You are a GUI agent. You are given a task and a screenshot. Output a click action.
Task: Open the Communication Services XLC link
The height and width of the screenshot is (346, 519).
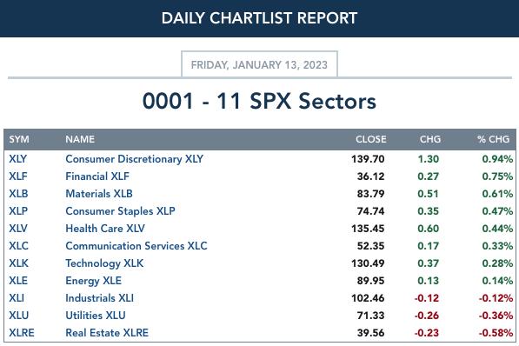(136, 246)
